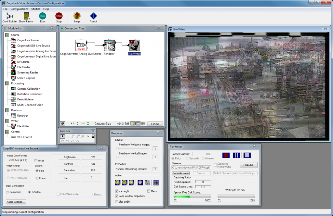Viewport: 333px width, 216px height.
Task: Select the arrow selection tool in the Tool Box
Action: [x=63, y=136]
